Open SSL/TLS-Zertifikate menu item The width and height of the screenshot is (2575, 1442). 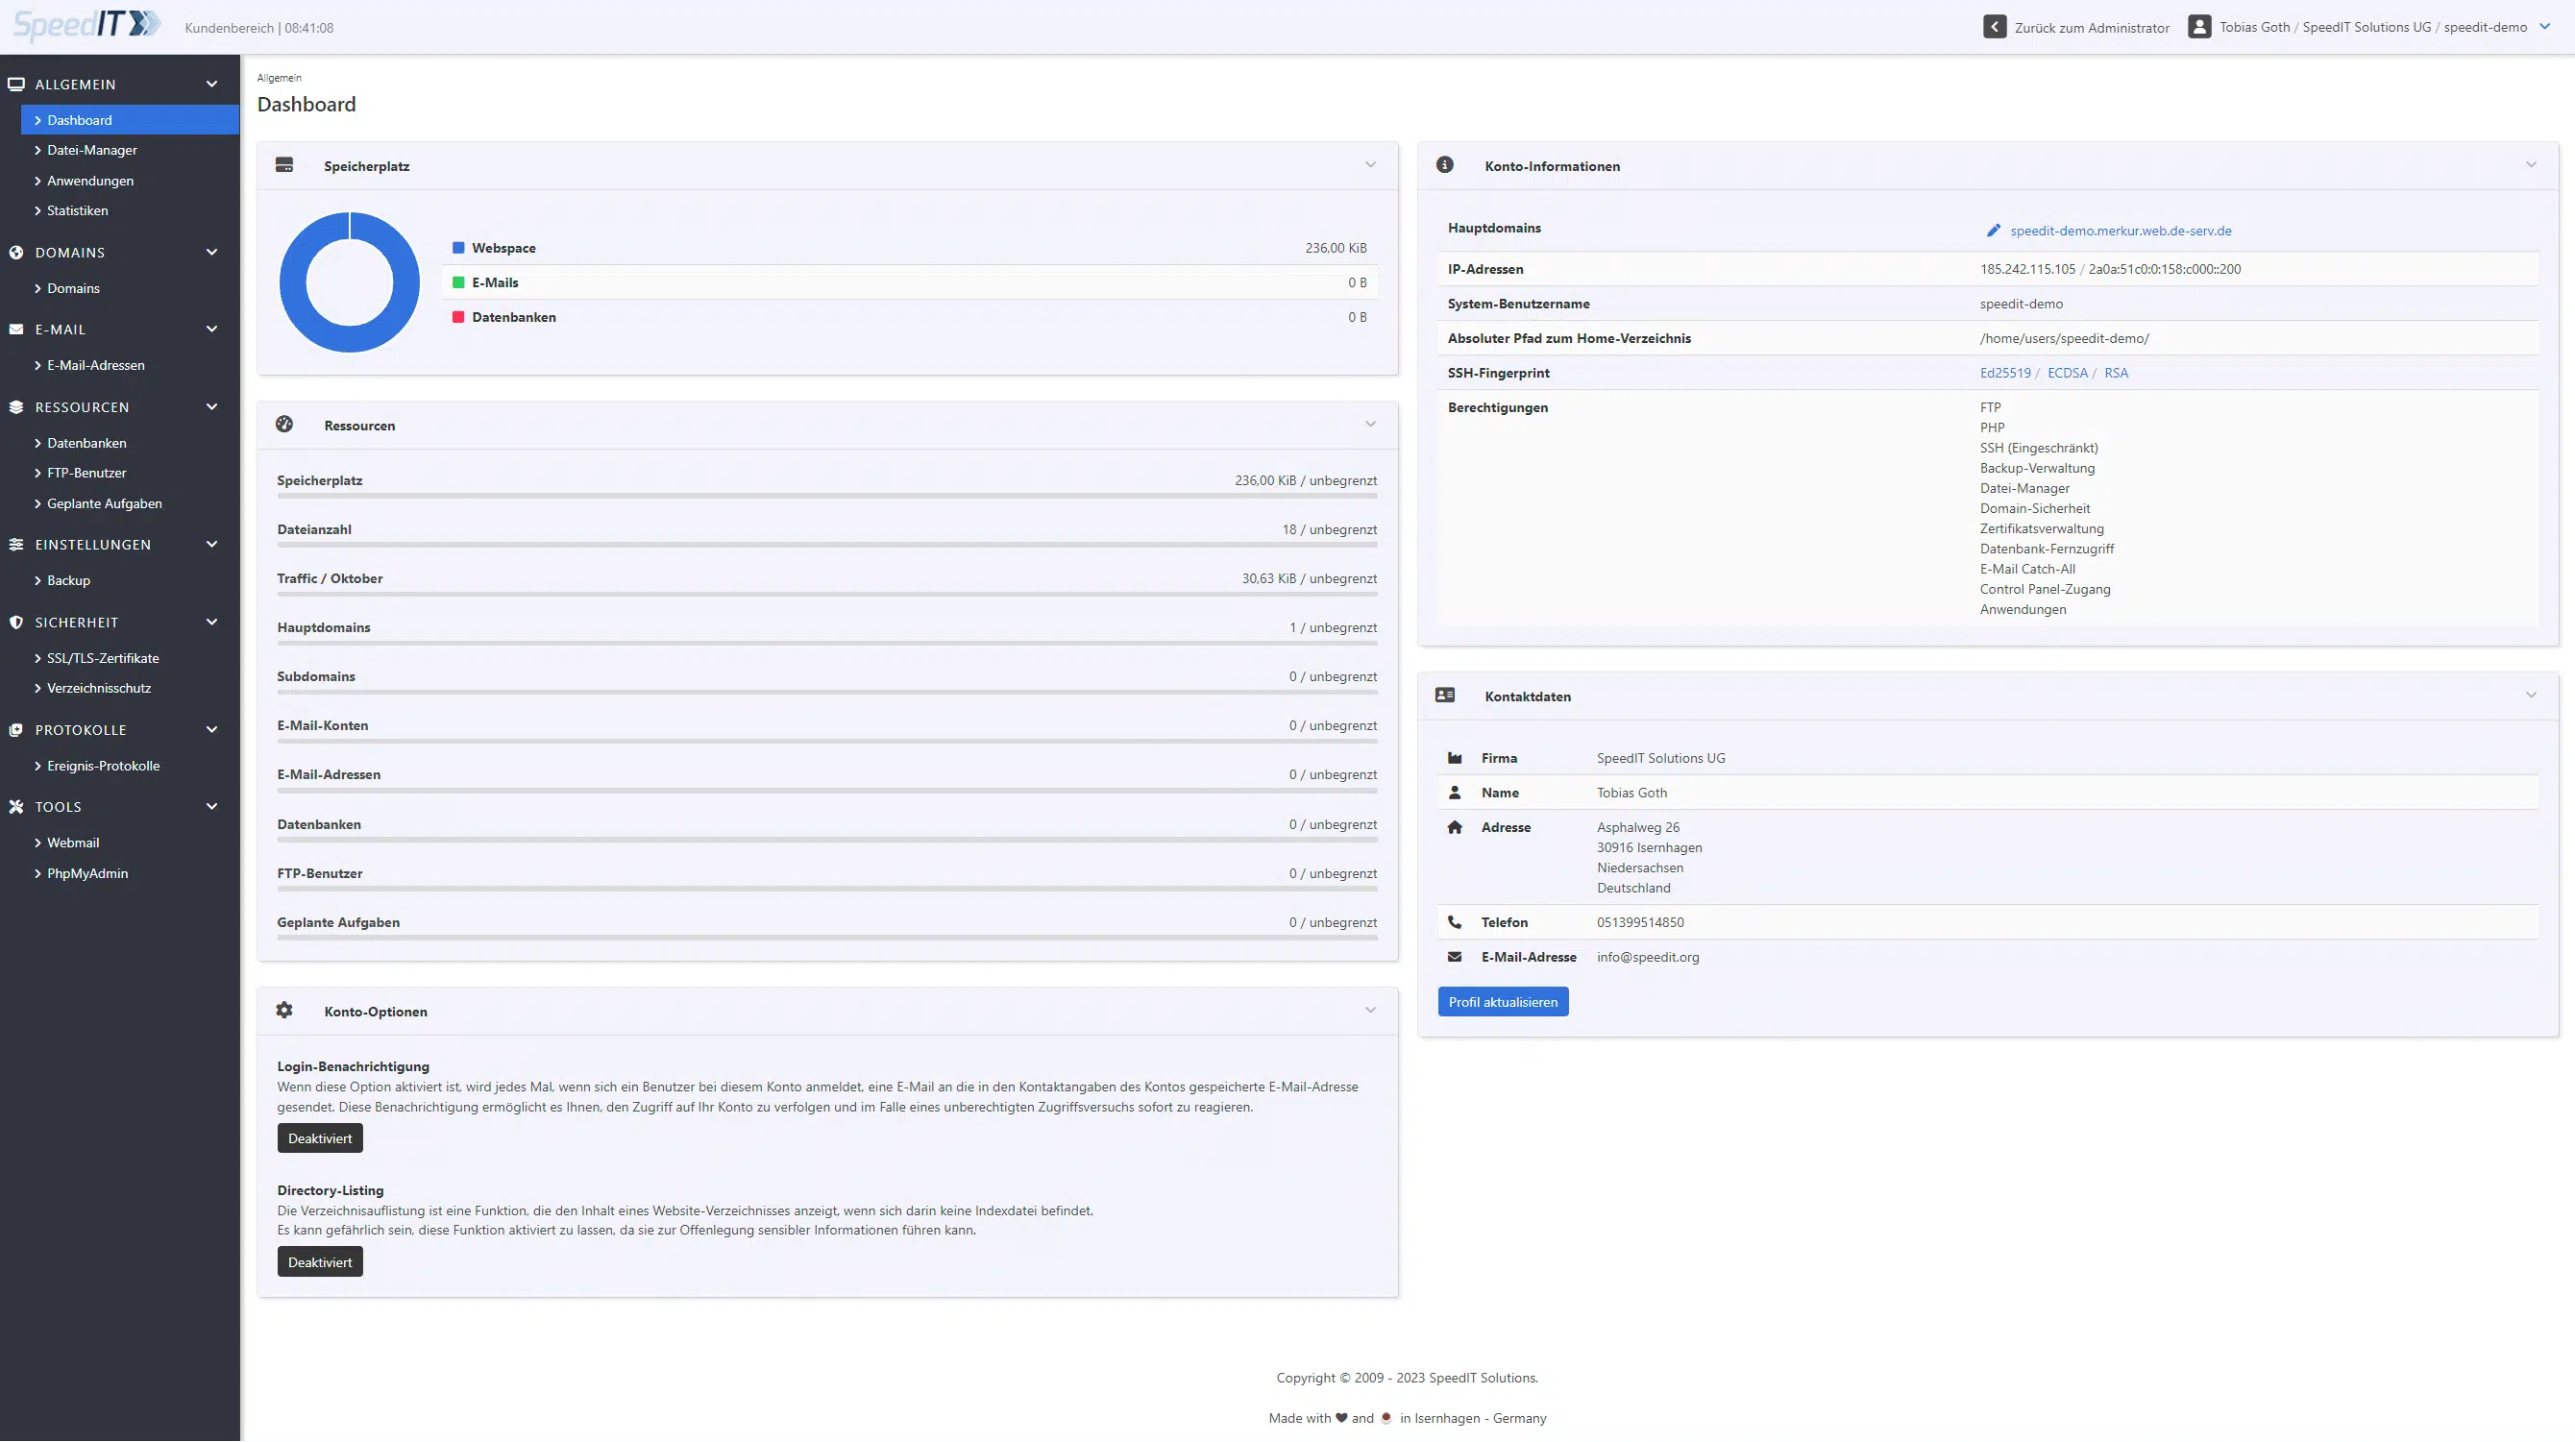coord(103,657)
